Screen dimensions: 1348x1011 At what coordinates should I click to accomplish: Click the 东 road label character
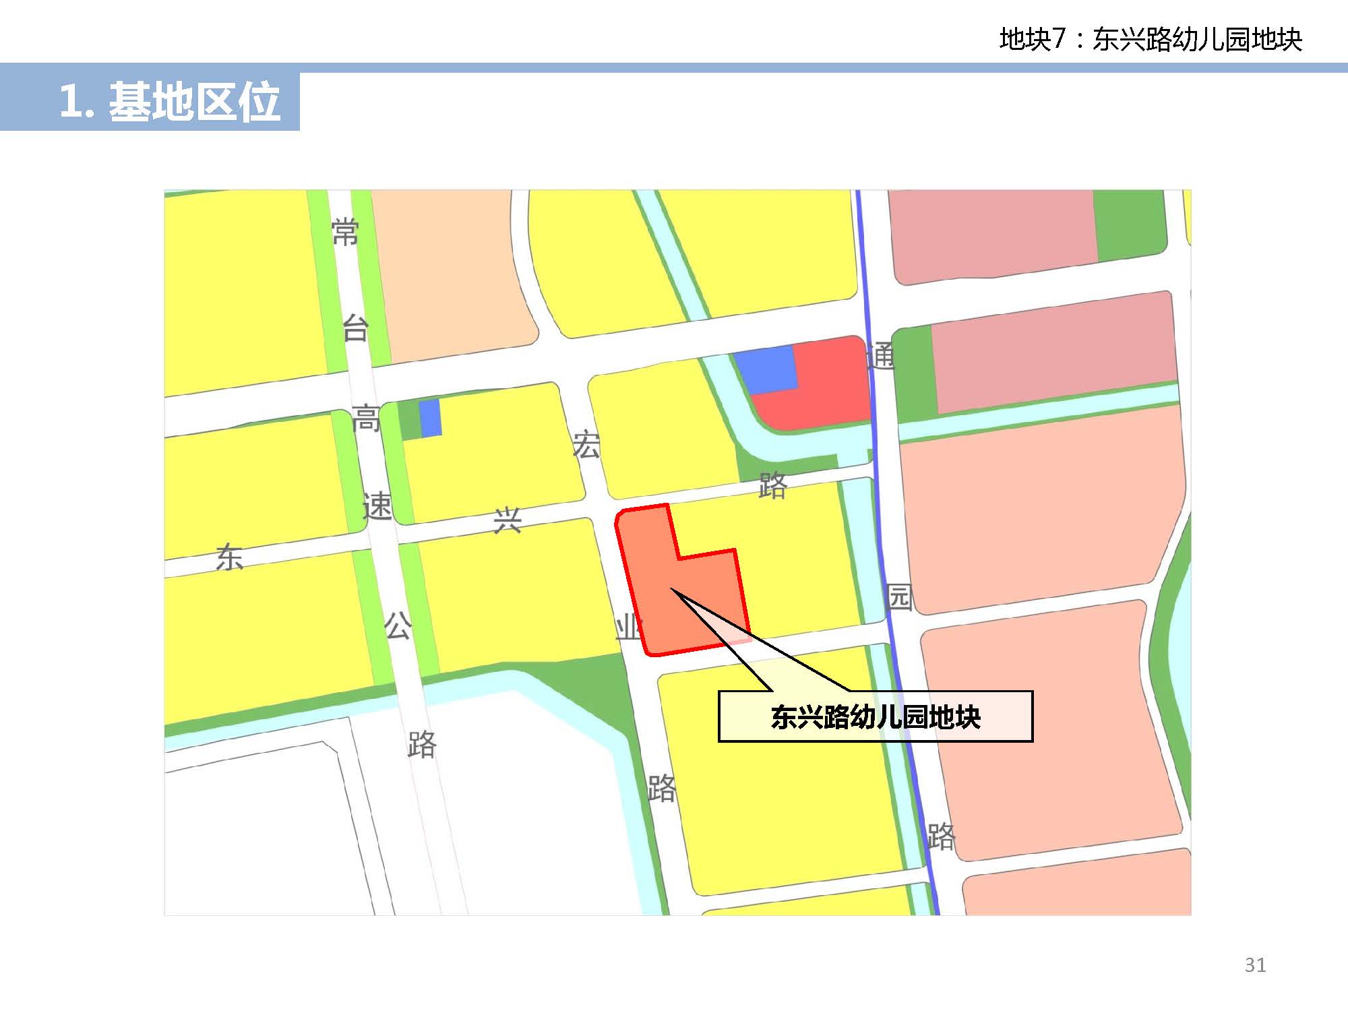tap(229, 557)
